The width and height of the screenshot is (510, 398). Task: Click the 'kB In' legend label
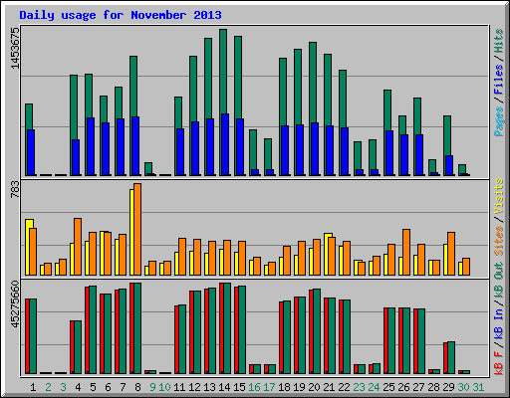click(x=499, y=323)
